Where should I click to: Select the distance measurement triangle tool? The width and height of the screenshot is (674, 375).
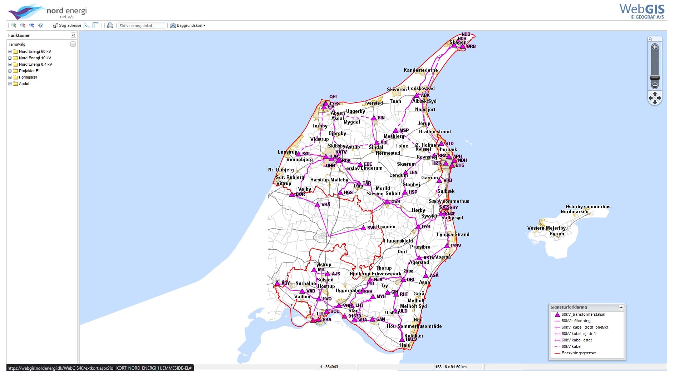87,25
